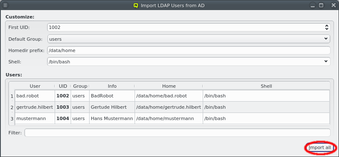Close the Import LDAP Users dialog

pyautogui.click(x=333, y=5)
